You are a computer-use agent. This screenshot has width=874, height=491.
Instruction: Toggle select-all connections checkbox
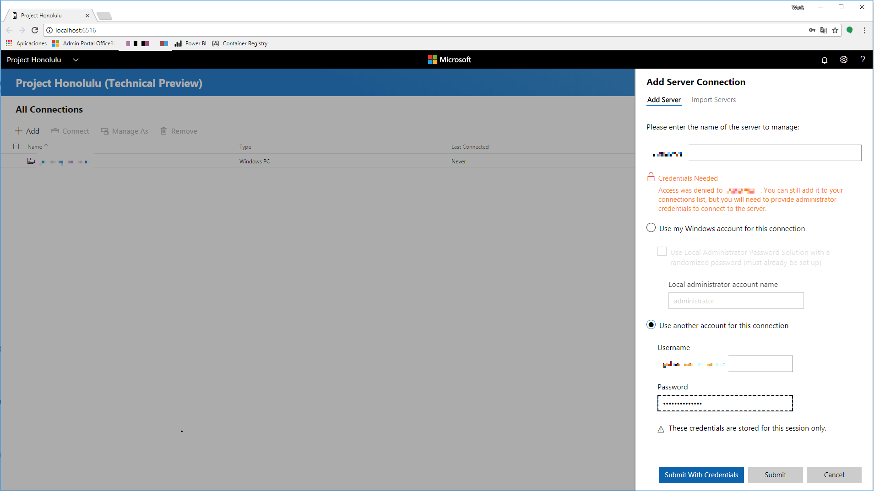click(x=16, y=146)
